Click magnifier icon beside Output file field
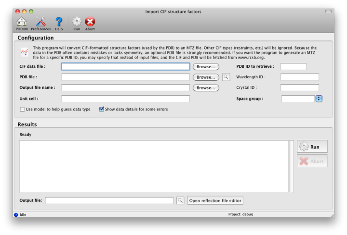This screenshot has width=347, height=235. click(x=180, y=200)
